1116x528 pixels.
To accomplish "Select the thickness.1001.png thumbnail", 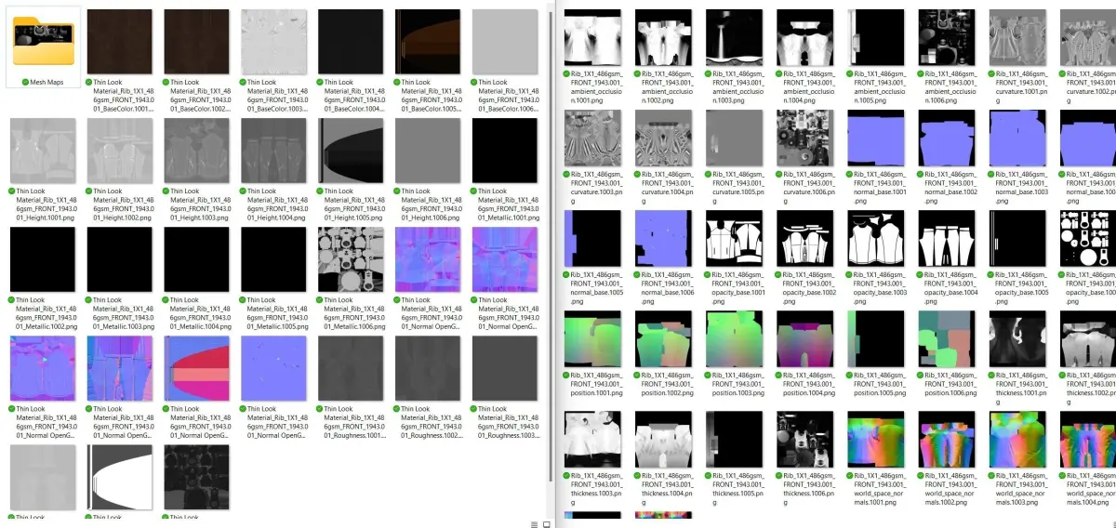I will pyautogui.click(x=1018, y=339).
